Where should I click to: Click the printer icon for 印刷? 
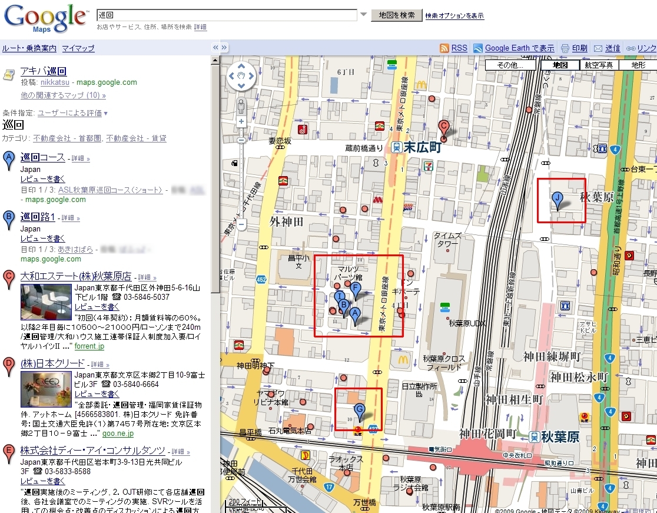[x=565, y=48]
